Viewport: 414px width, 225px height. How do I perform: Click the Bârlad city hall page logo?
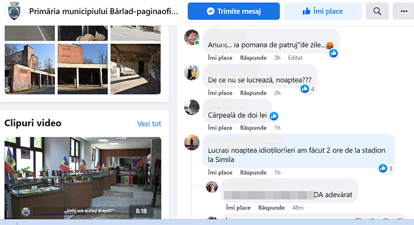click(14, 11)
